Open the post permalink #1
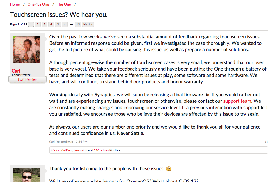Viewport: 277px width, 182px height. (266, 142)
